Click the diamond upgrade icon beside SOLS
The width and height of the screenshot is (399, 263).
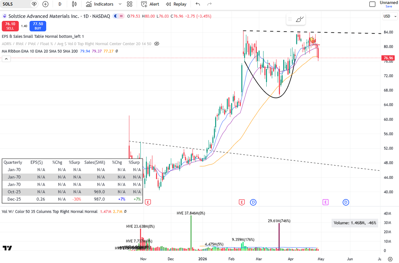coord(34,4)
